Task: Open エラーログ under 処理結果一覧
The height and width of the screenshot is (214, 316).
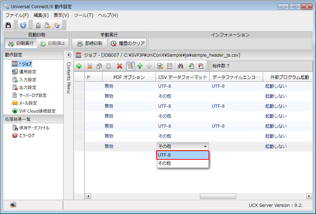Action: click(23, 136)
